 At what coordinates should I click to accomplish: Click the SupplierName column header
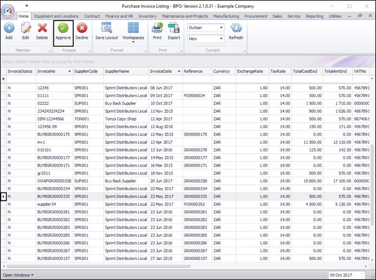[125, 71]
